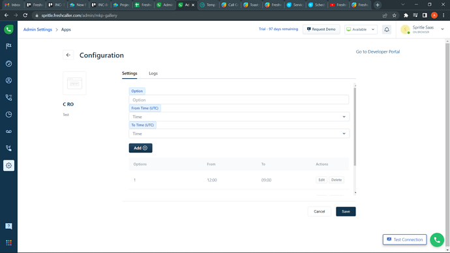Click the 09:00 To cell
The height and width of the screenshot is (253, 450).
(266, 180)
